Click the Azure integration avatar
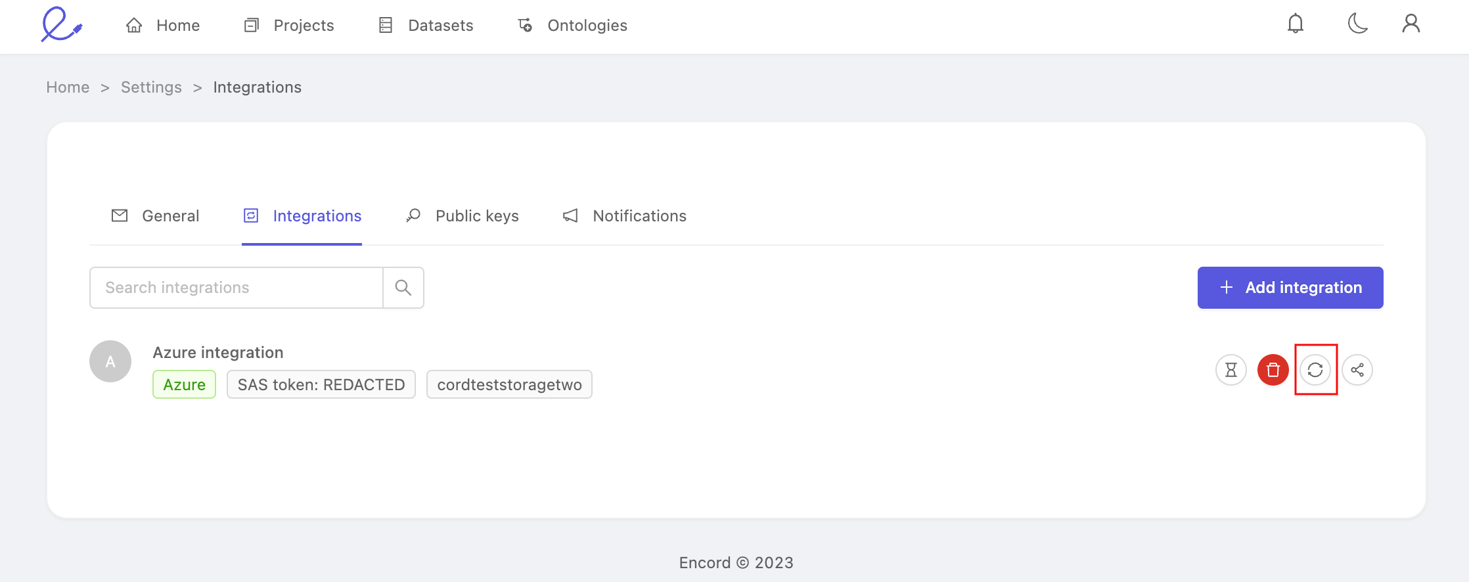Viewport: 1469px width, 582px height. [110, 361]
